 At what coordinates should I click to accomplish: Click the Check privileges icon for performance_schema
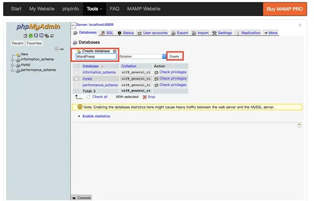[156, 85]
